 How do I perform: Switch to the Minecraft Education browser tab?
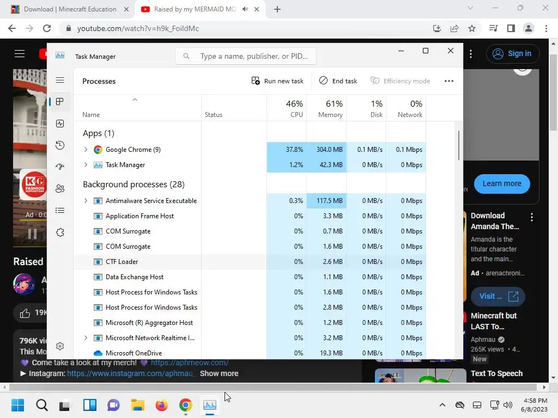[x=70, y=9]
